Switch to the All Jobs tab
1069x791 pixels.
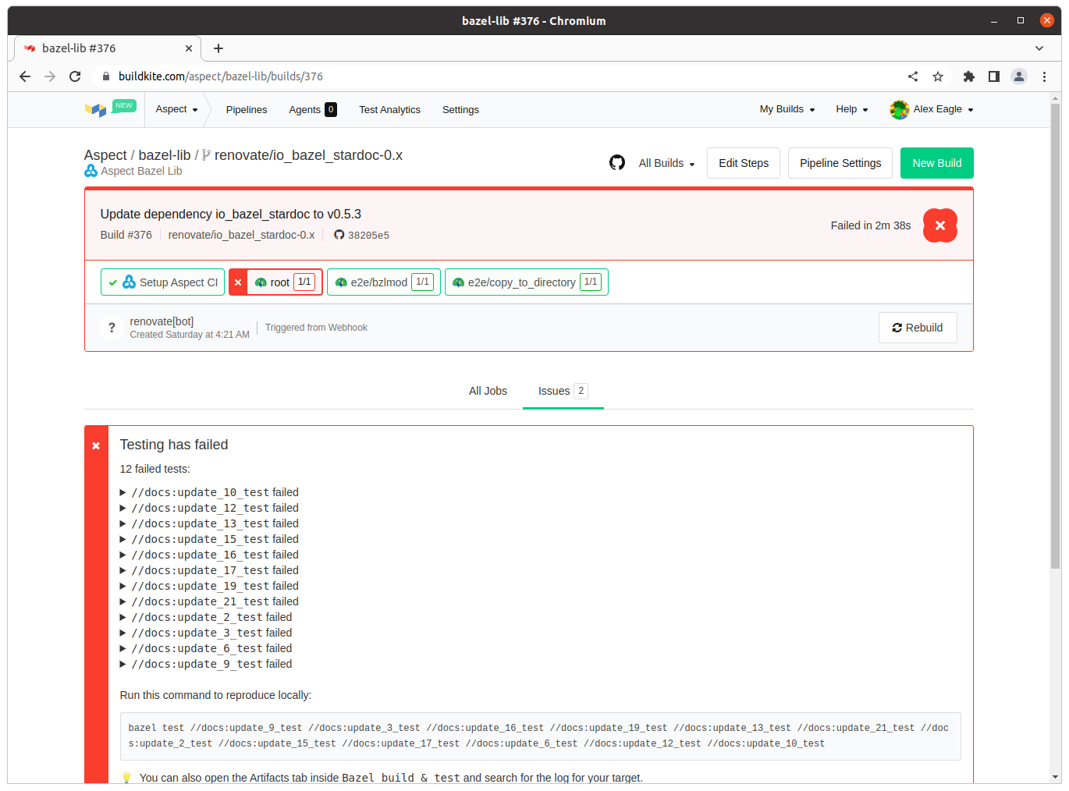click(x=488, y=391)
